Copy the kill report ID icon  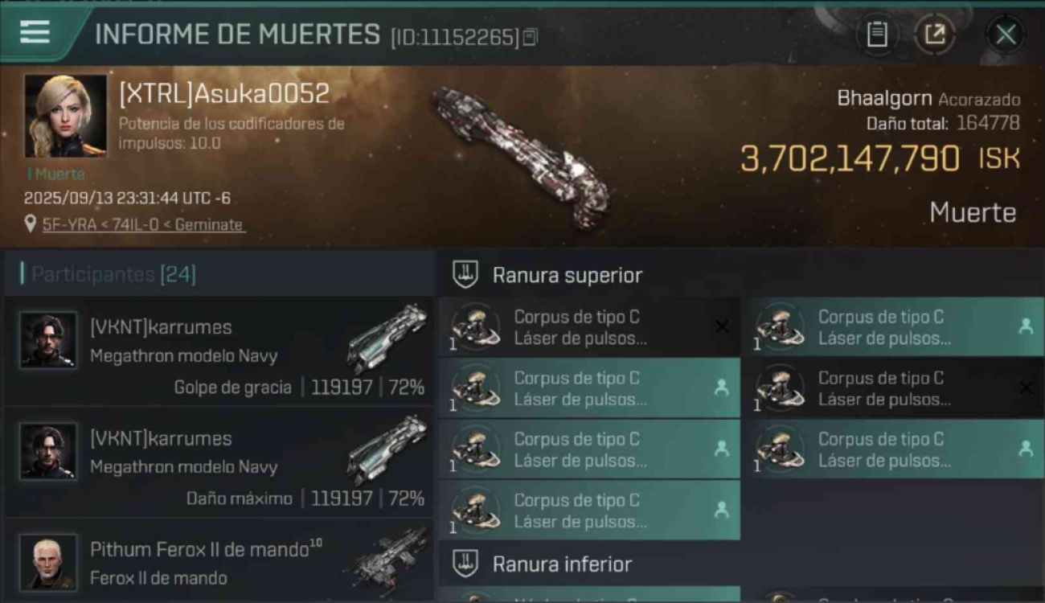point(530,37)
